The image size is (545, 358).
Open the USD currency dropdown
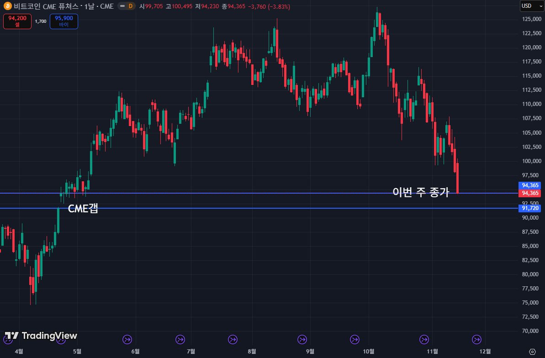(532, 6)
